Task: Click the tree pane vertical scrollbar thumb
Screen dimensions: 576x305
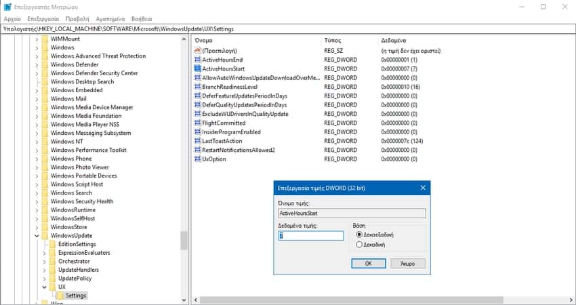Action: click(184, 241)
